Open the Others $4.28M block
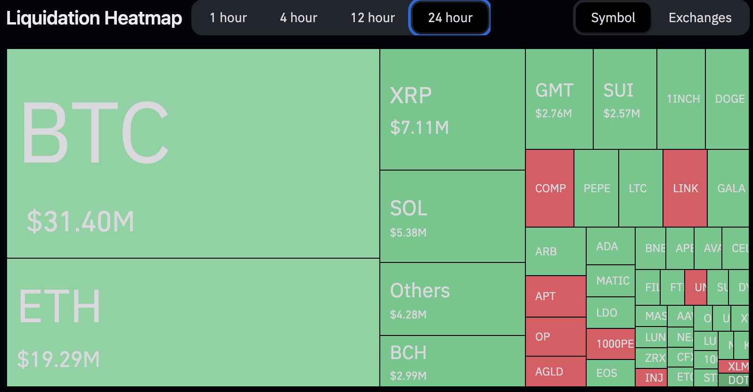Viewport: 753px width, 392px height. click(x=452, y=299)
